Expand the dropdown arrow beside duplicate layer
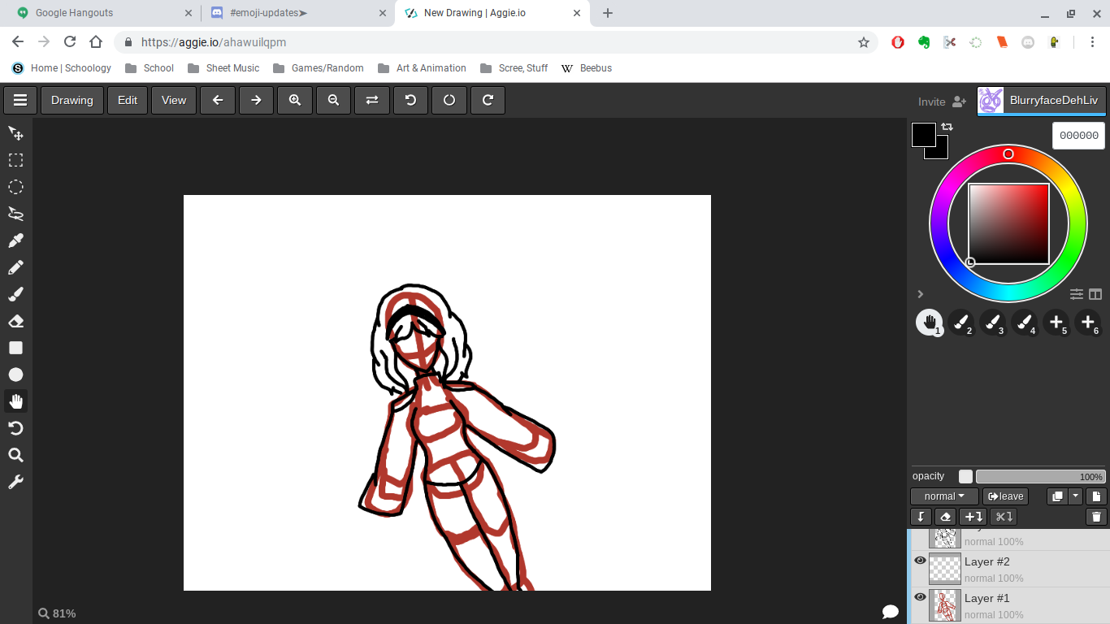The height and width of the screenshot is (624, 1110). coord(1076,496)
